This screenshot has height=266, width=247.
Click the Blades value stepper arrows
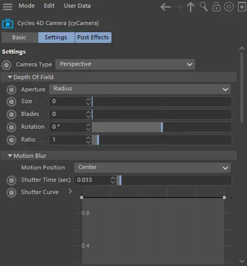88,114
